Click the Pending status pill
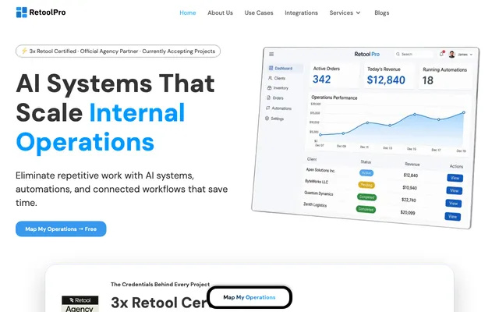Viewport: 499px width, 312px height. pyautogui.click(x=366, y=185)
